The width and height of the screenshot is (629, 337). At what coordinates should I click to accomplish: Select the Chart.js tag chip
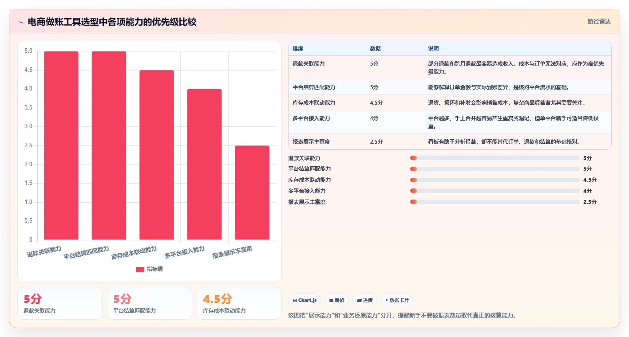(305, 300)
